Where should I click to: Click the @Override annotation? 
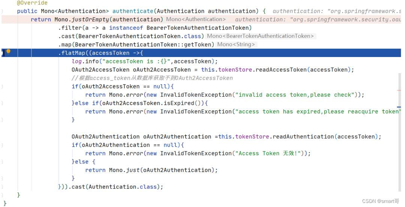pos(32,3)
